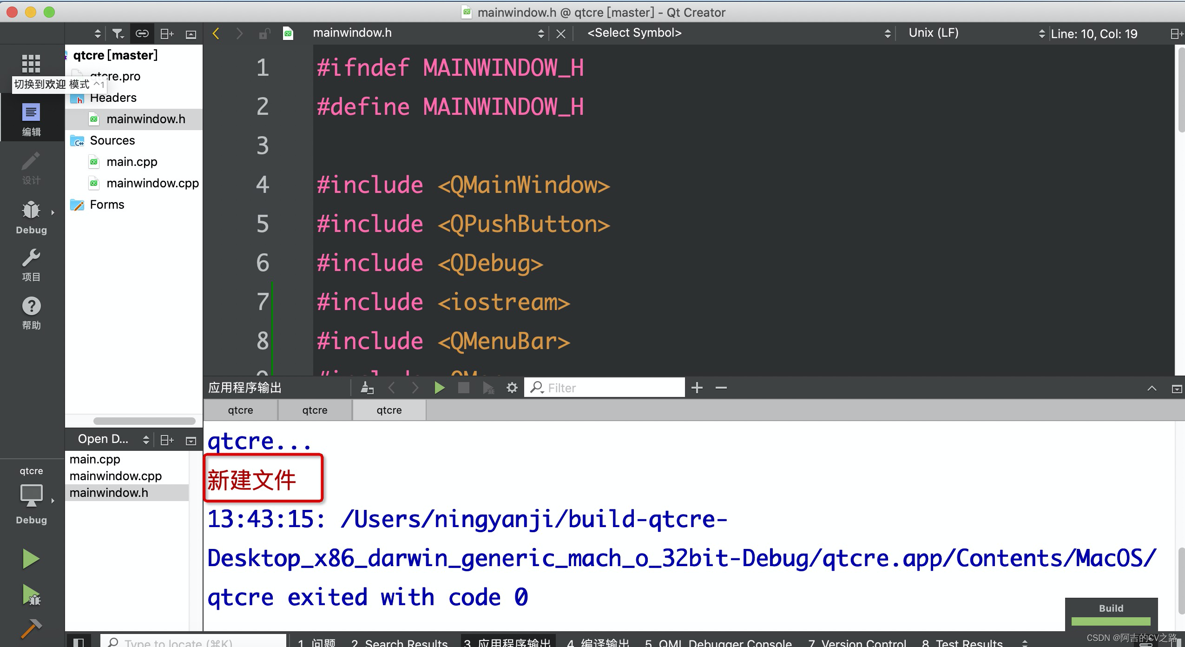Go back in editor navigation history
The height and width of the screenshot is (647, 1185).
pos(216,33)
